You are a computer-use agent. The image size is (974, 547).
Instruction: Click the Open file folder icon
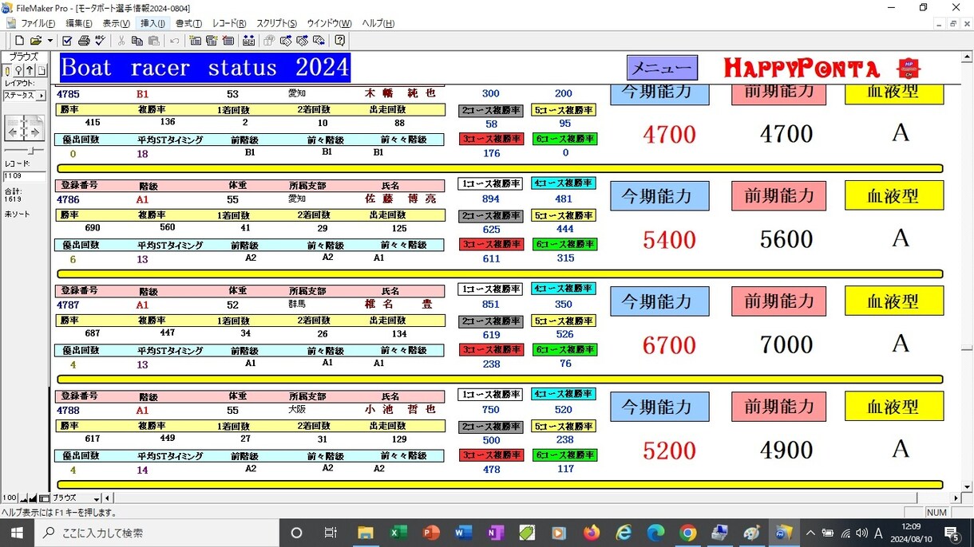point(35,41)
